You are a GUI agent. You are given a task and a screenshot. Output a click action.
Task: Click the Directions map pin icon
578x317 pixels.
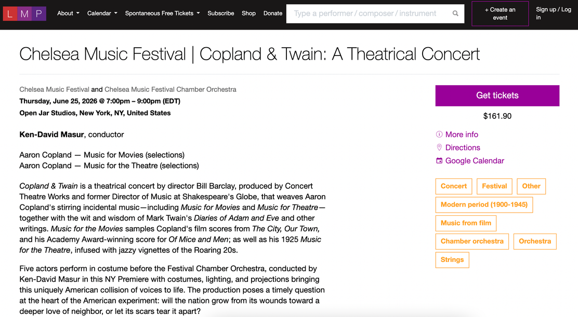439,147
